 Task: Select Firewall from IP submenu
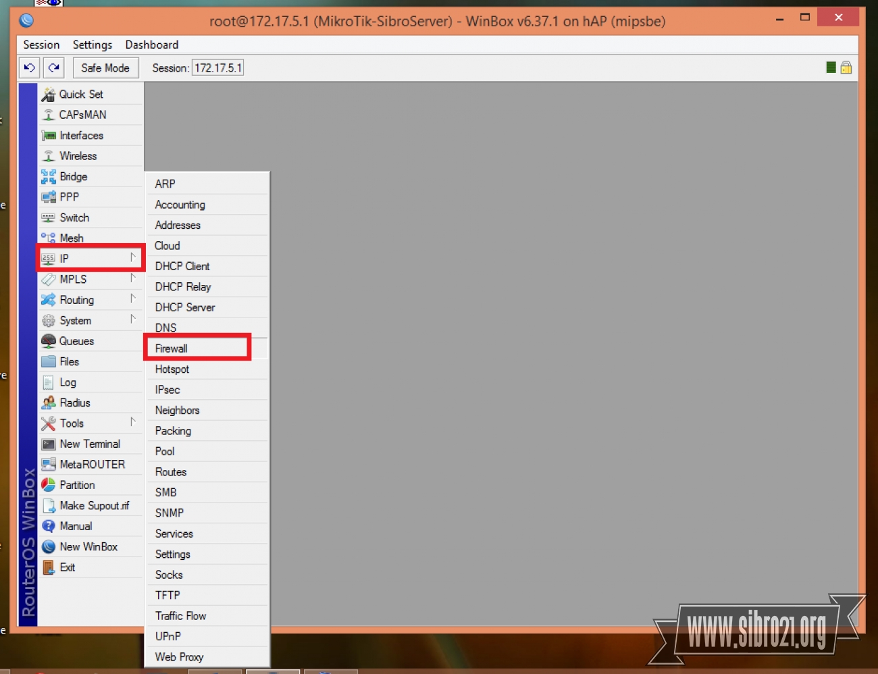coord(207,348)
